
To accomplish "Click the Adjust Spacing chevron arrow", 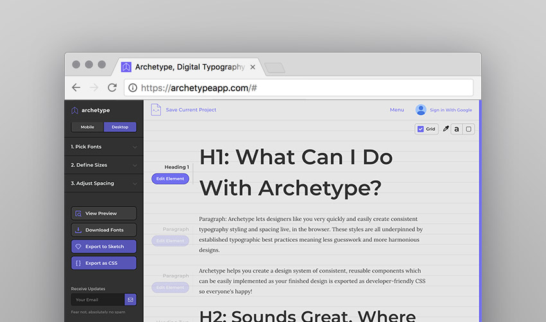I will tap(135, 183).
